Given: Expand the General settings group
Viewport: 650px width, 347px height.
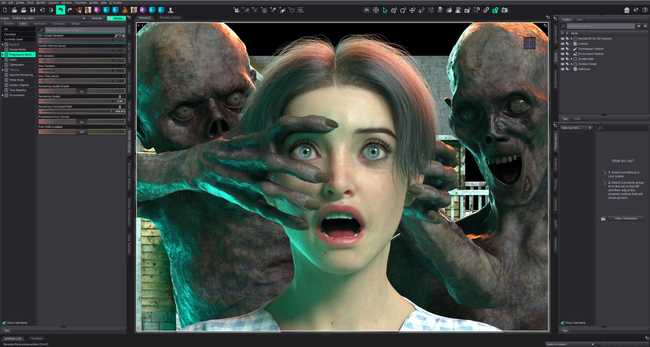Looking at the screenshot, I should pos(3,44).
